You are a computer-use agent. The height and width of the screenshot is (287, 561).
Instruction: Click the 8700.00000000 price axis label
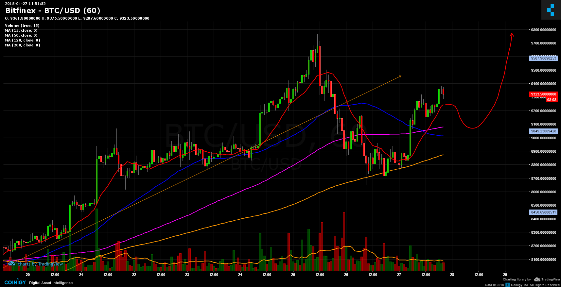coord(544,178)
